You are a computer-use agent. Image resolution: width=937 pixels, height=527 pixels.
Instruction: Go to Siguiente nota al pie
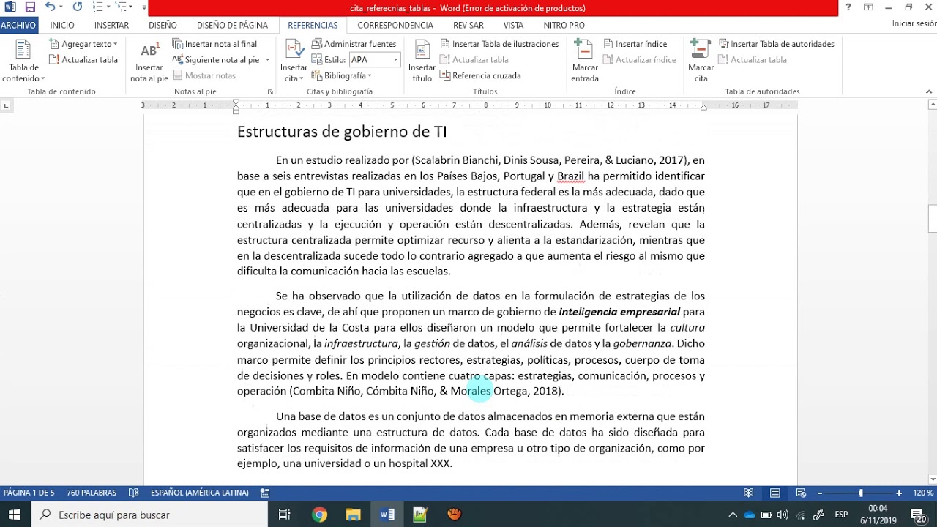(x=216, y=60)
